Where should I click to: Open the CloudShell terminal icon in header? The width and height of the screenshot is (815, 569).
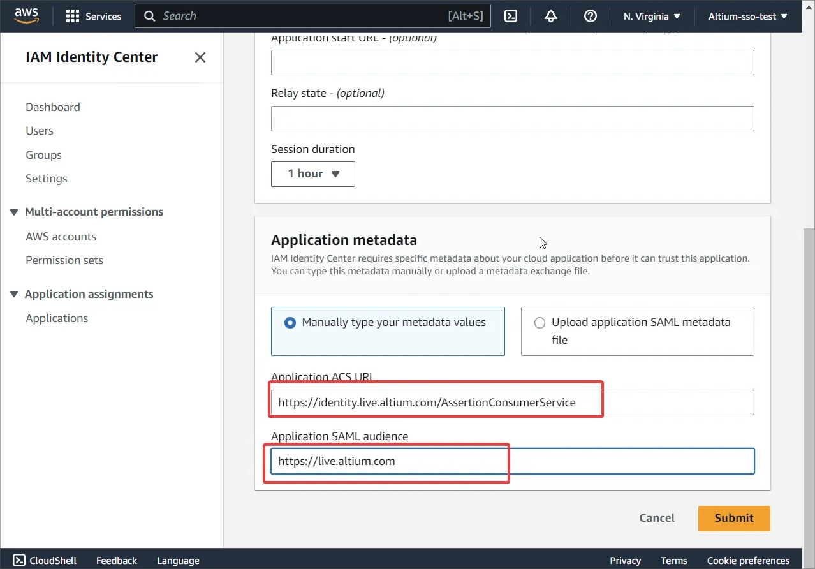coord(511,17)
